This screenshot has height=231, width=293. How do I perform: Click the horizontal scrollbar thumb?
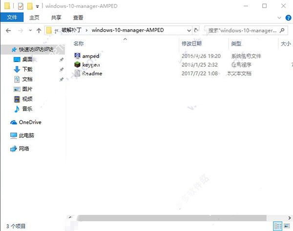171,218
